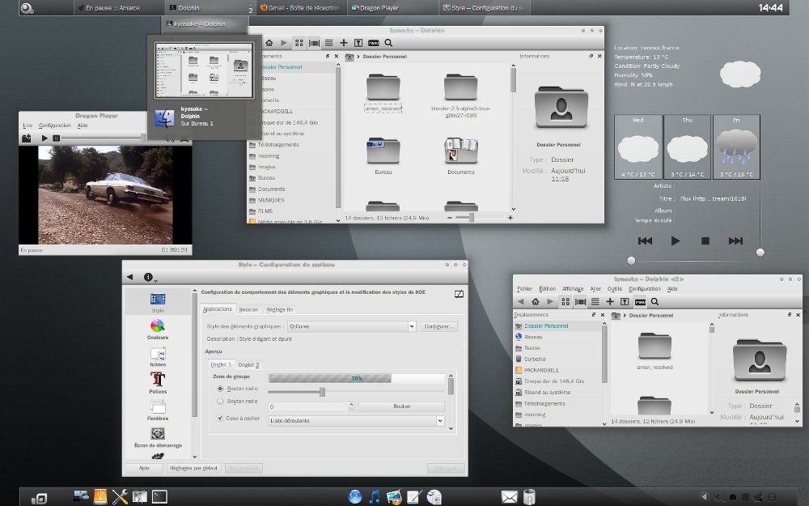Open the Documents folder in top Dolphin window
This screenshot has height=506, width=809.
pyautogui.click(x=461, y=156)
